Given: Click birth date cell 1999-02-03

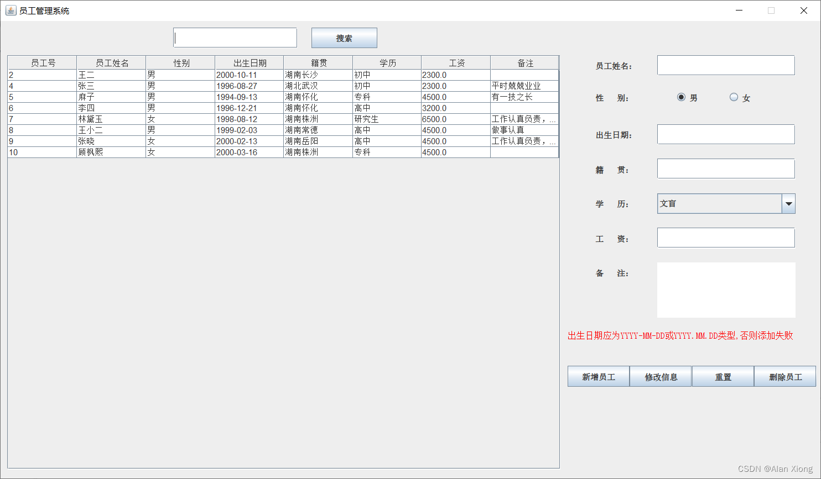Looking at the screenshot, I should coord(249,130).
